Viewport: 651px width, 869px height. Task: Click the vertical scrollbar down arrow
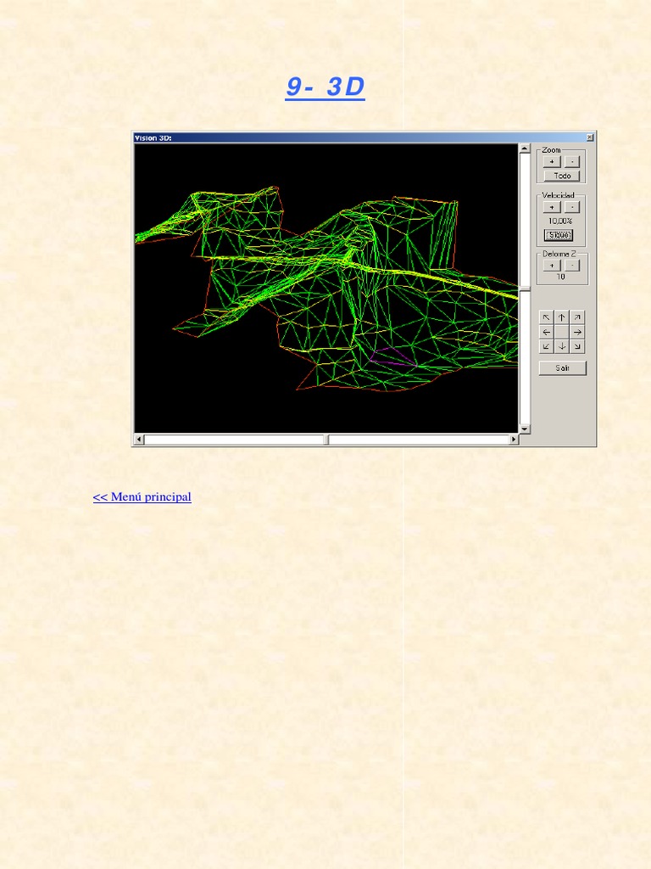pos(525,429)
